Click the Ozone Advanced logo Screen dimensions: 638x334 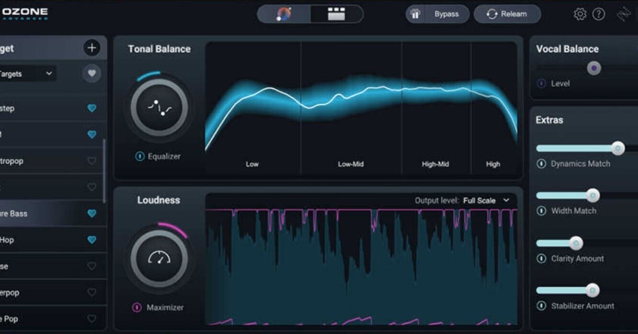coord(24,14)
